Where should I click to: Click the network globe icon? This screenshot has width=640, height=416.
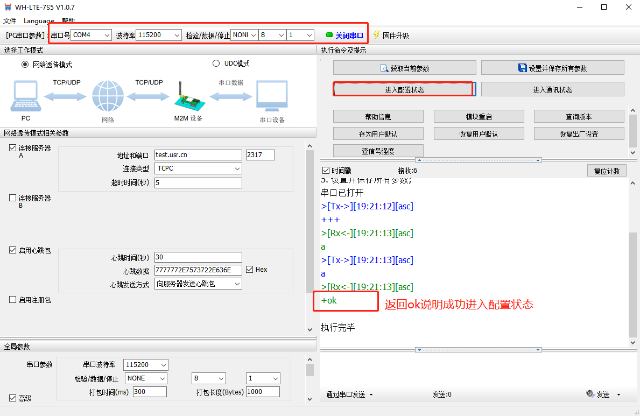(x=108, y=97)
